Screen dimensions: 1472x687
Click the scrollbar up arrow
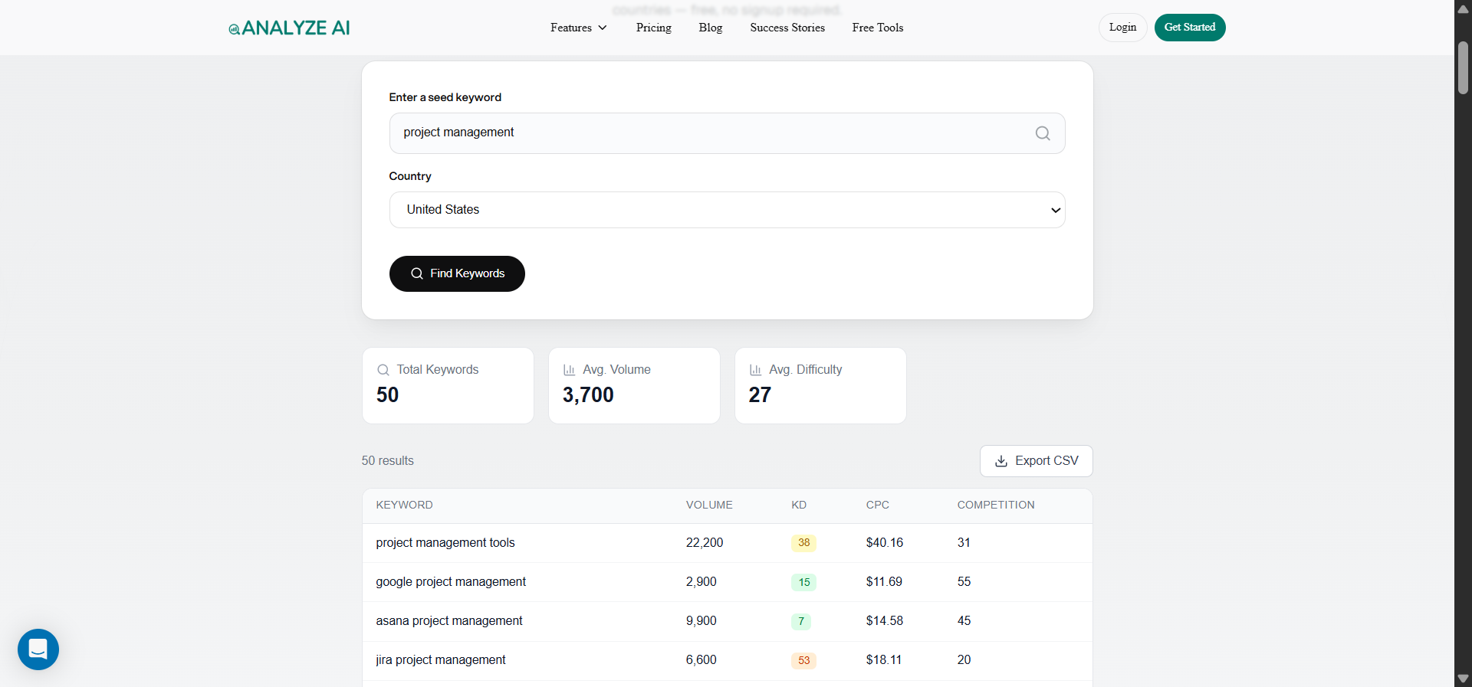pyautogui.click(x=1463, y=8)
